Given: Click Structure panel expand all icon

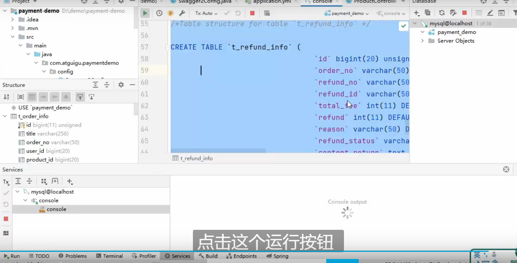Looking at the screenshot, I should pos(95,85).
